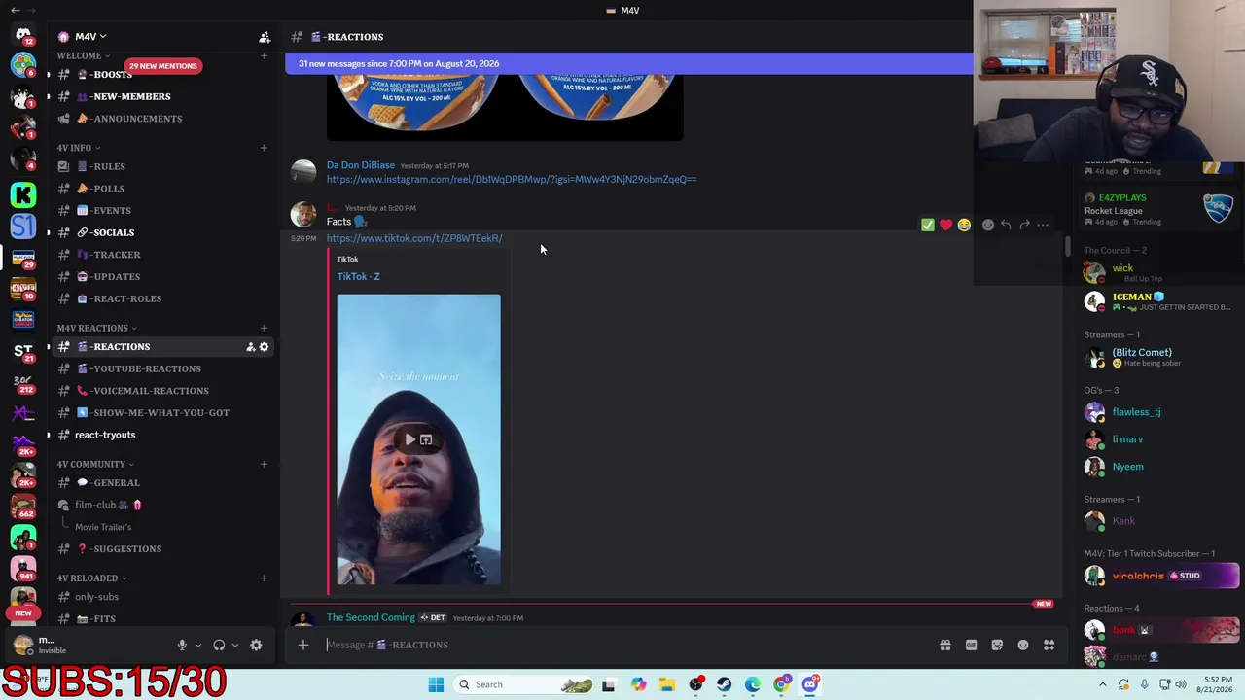Open microphone input options arrow

(198, 645)
